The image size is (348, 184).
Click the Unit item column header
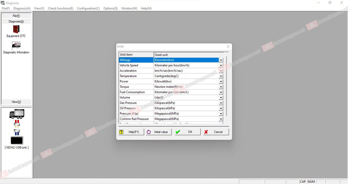[x=136, y=54]
